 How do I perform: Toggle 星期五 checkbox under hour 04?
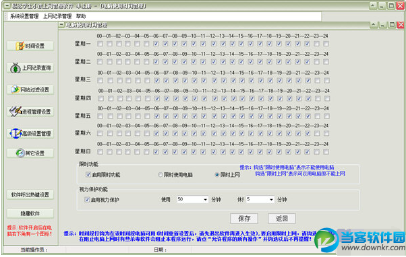tap(138, 116)
